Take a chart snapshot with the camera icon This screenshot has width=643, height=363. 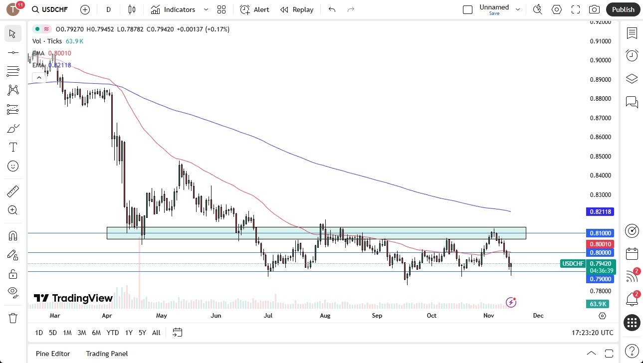594,9
